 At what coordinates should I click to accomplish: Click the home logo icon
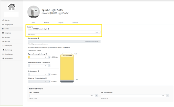point(11,7)
